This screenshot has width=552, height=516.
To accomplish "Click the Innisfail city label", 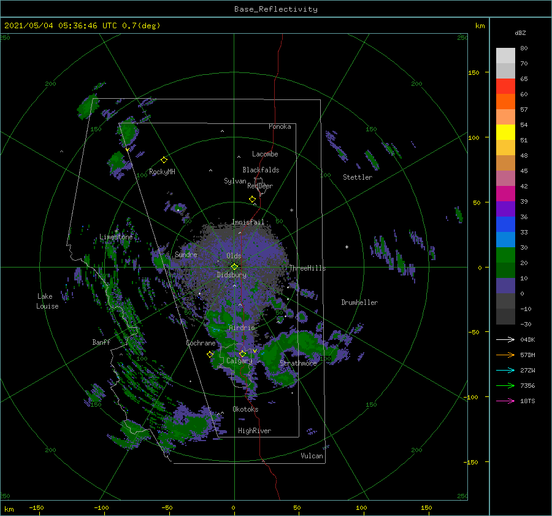I will point(248,222).
